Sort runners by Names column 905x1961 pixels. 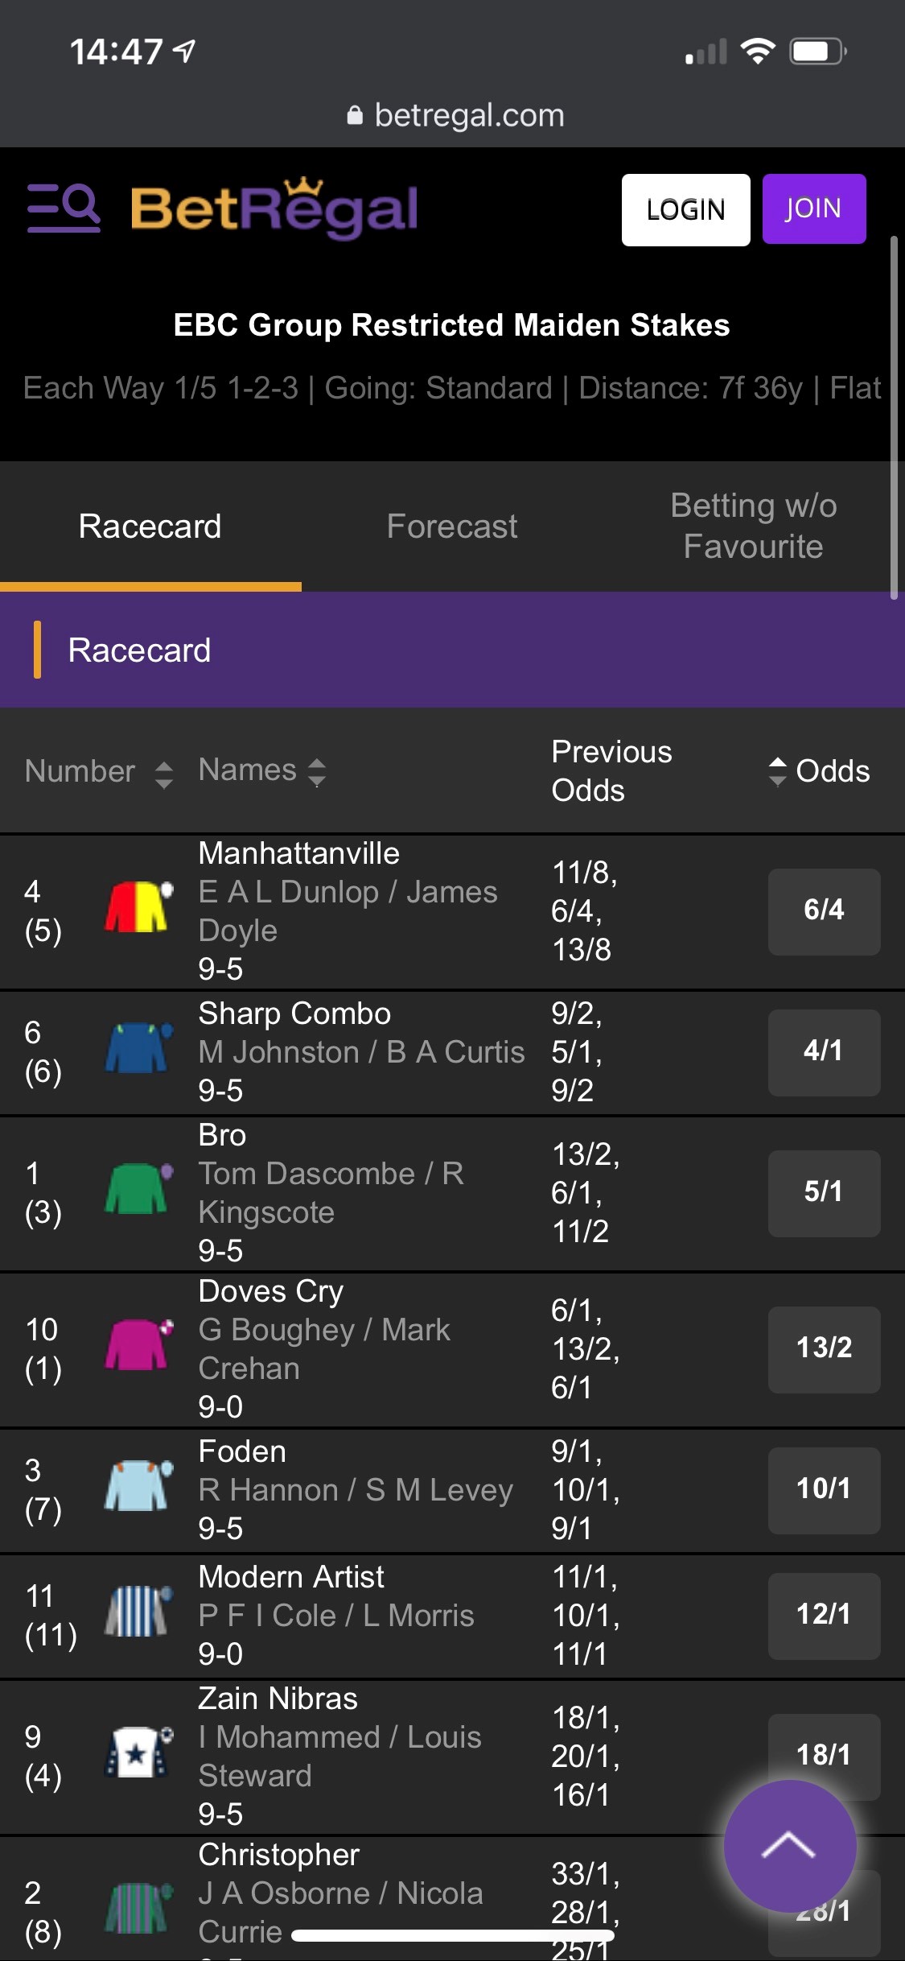pyautogui.click(x=261, y=771)
